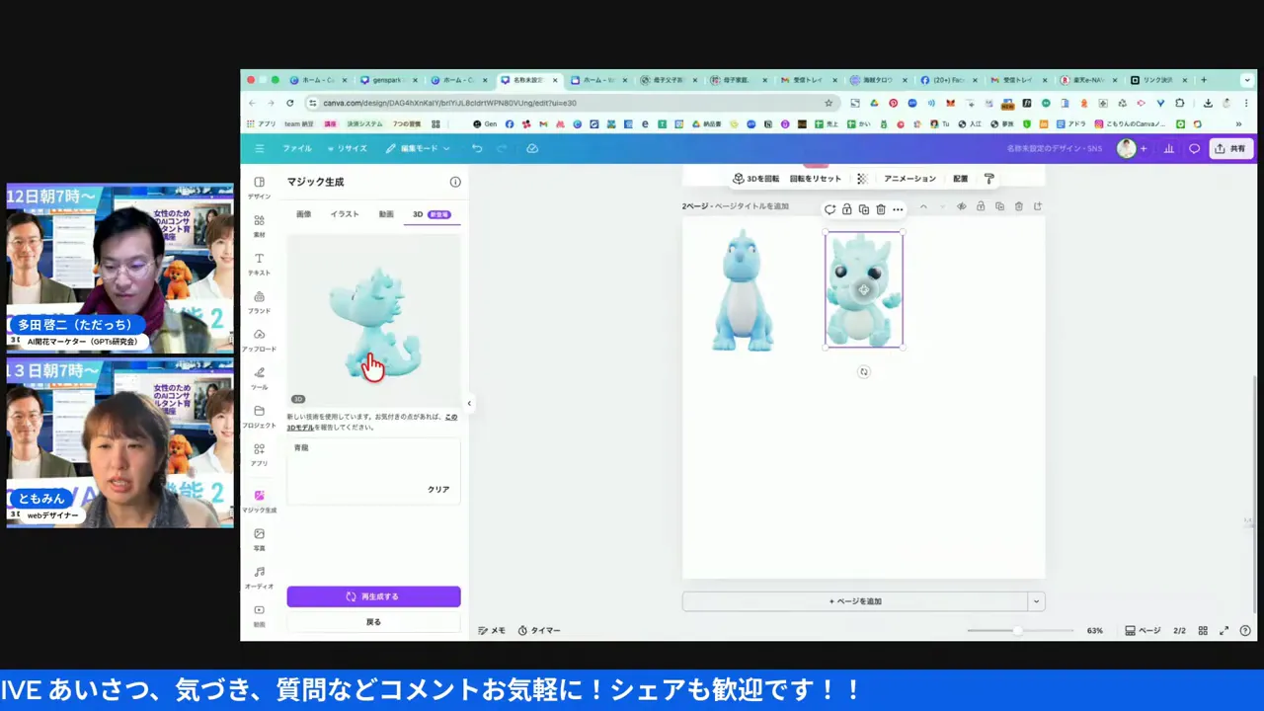Select the テキスト sidebar icon
The width and height of the screenshot is (1264, 711).
pos(259,265)
